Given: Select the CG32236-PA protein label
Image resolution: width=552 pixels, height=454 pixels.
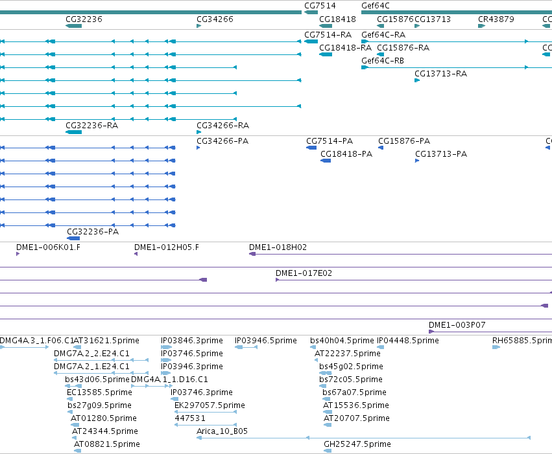Looking at the screenshot, I should pos(93,232).
